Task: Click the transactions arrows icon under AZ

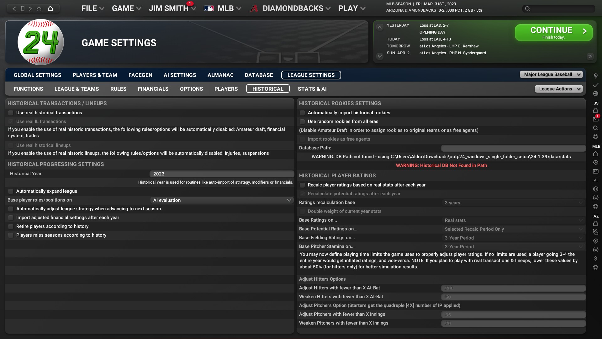Action: tap(595, 250)
